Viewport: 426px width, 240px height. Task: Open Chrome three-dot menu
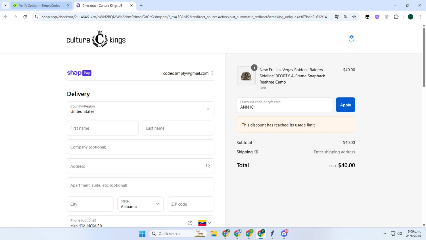[x=420, y=17]
